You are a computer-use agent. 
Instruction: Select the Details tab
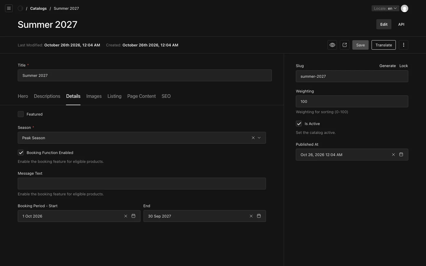tap(73, 96)
